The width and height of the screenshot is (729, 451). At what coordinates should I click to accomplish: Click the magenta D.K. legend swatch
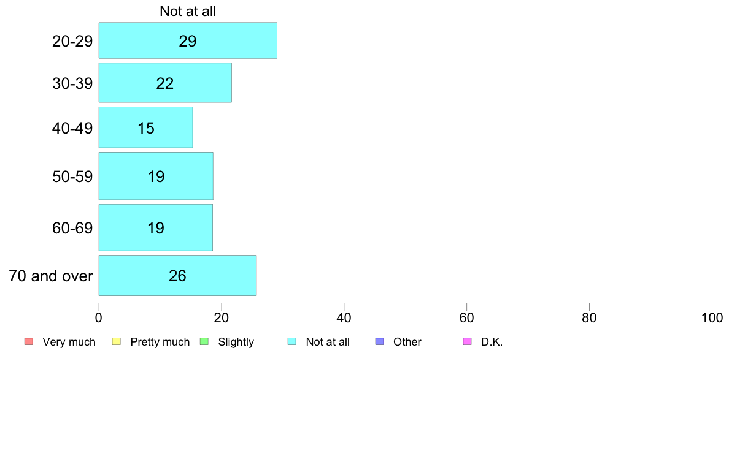click(x=467, y=341)
